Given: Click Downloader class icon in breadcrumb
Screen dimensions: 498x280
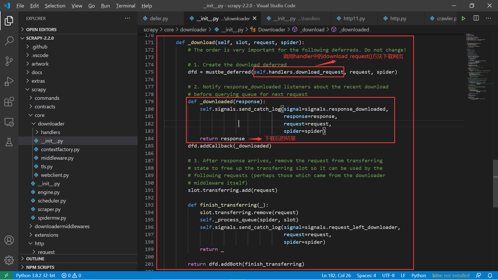Looking at the screenshot, I should point(253,30).
